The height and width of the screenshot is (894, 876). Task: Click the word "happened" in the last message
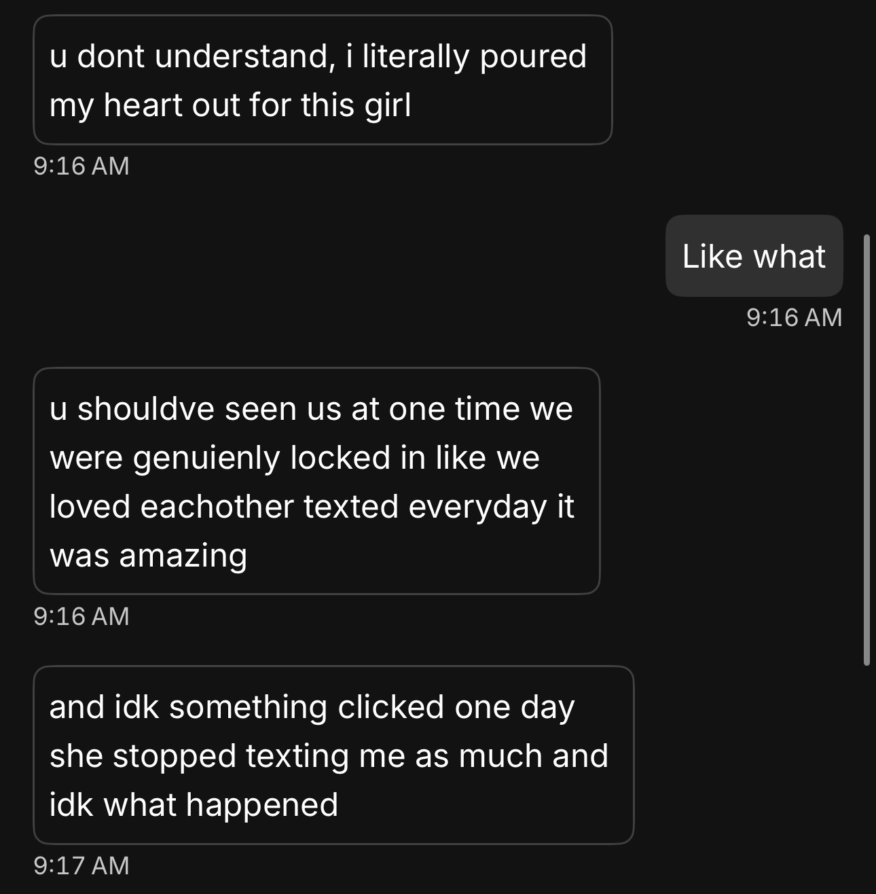tap(261, 805)
